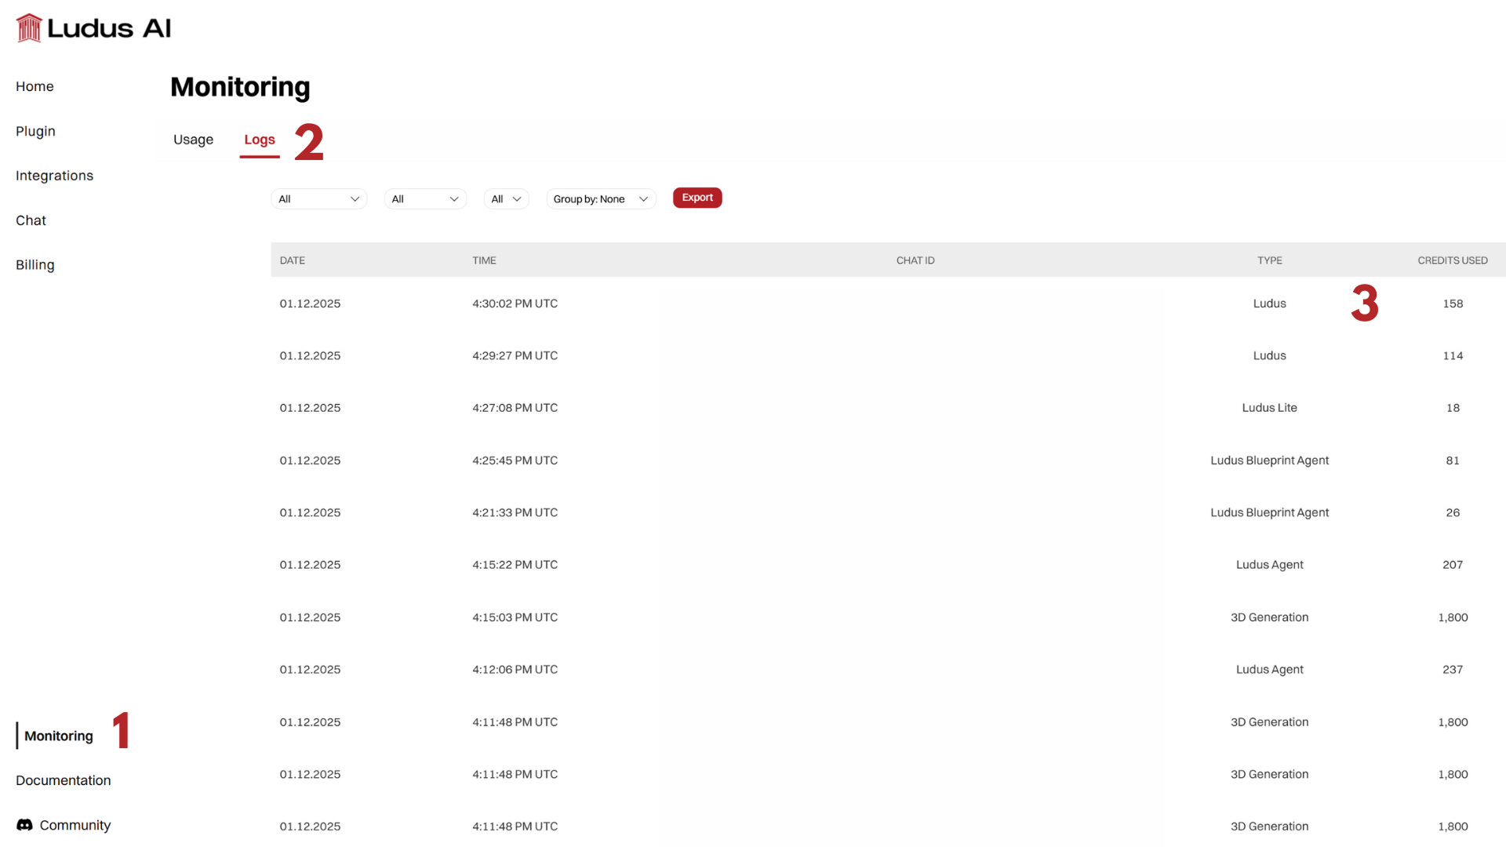Select the 4:25:45 PM UTC log time
1506x847 pixels.
(x=515, y=460)
